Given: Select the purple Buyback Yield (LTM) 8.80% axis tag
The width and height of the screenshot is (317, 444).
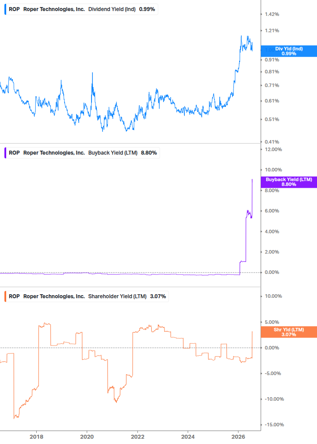Looking at the screenshot, I should (289, 182).
